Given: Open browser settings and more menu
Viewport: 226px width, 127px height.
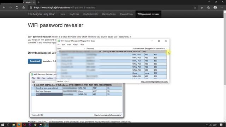Looking at the screenshot, I should point(222,7).
